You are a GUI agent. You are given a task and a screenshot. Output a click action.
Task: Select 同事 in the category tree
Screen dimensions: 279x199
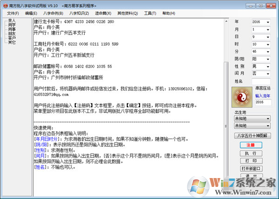12,29
